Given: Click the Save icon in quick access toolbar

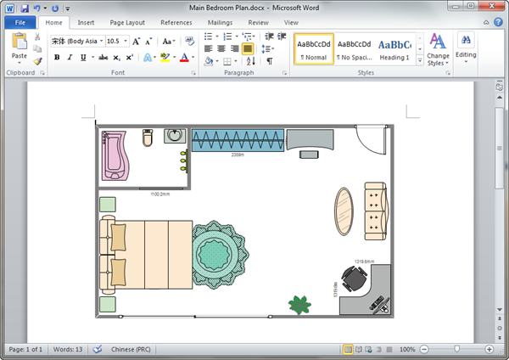Looking at the screenshot, I should click(23, 8).
